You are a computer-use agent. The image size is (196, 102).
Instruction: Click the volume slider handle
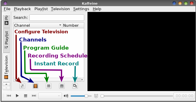tap(86, 96)
